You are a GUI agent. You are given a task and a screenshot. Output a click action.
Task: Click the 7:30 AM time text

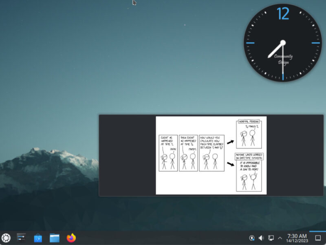(297, 234)
